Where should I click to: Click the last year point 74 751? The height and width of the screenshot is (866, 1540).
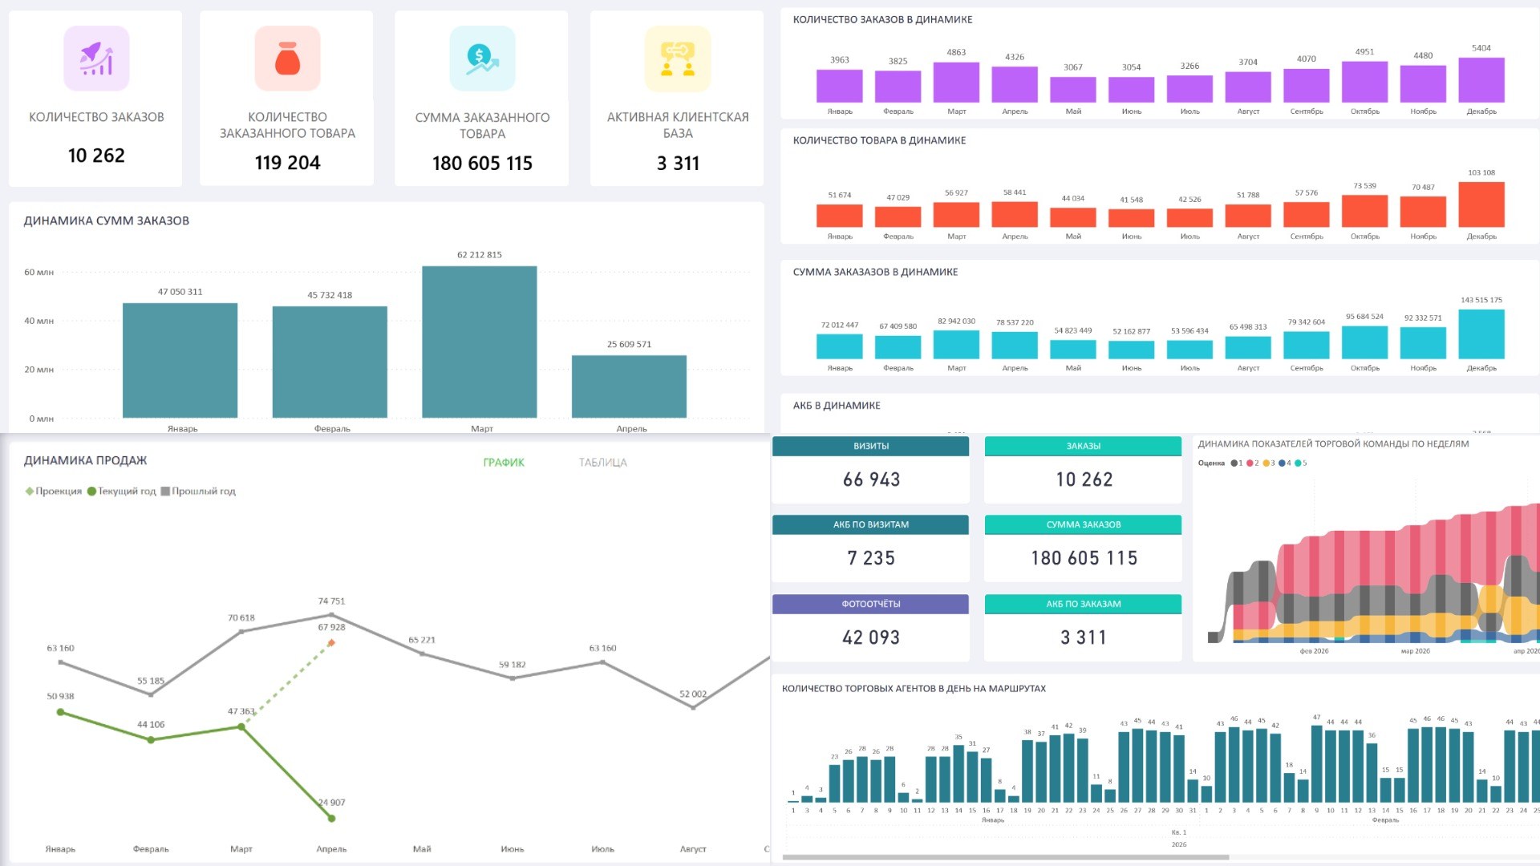331,615
